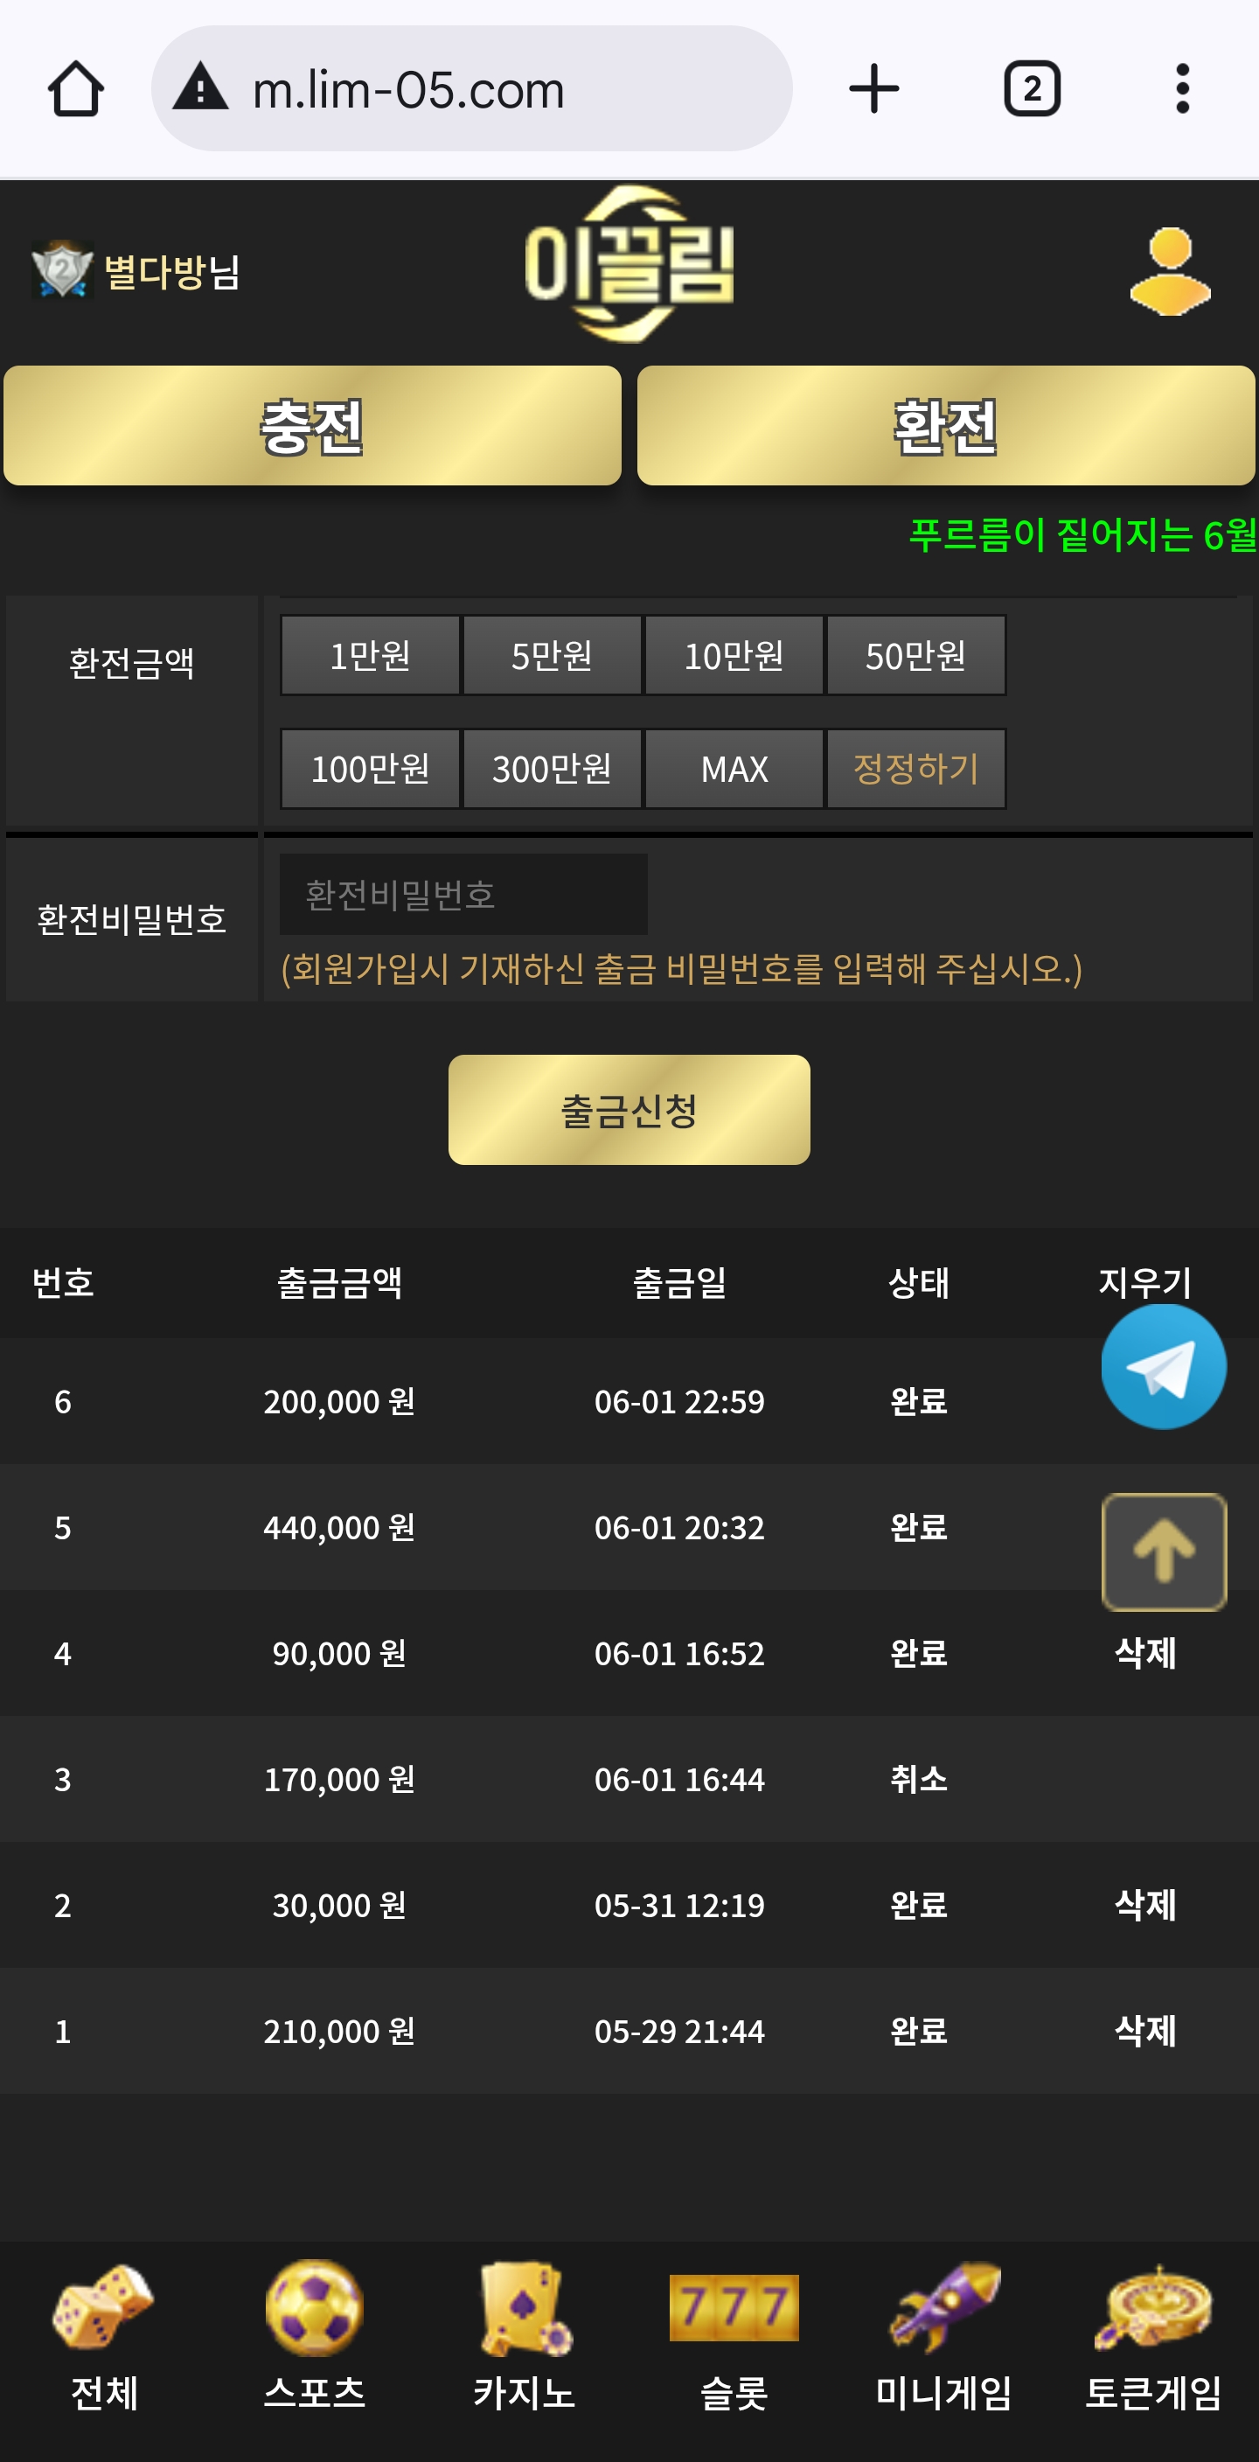Open the 카지노 cards category
Image resolution: width=1259 pixels, height=2462 pixels.
[525, 2332]
